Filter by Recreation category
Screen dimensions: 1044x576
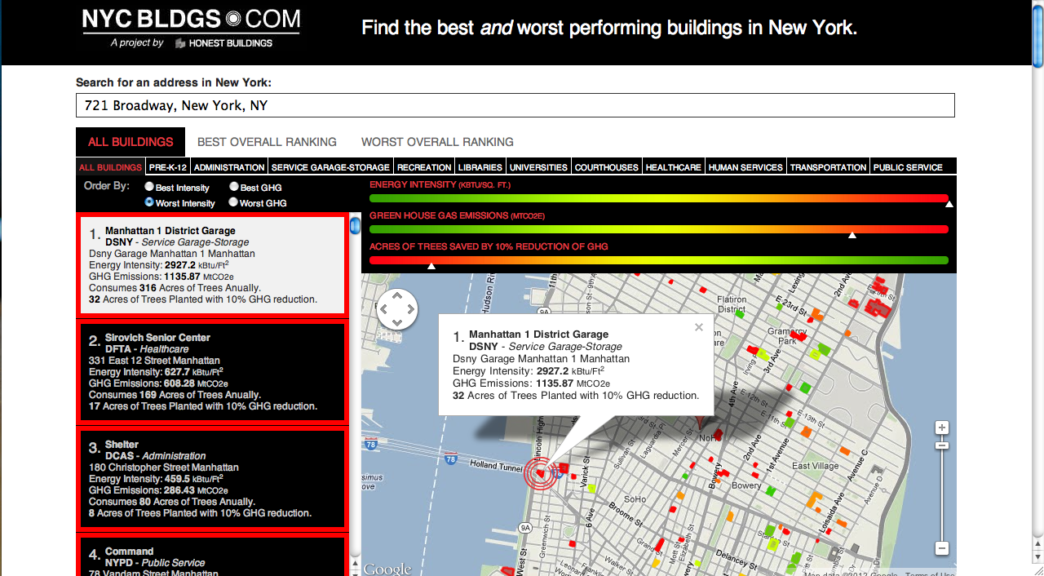tap(424, 167)
